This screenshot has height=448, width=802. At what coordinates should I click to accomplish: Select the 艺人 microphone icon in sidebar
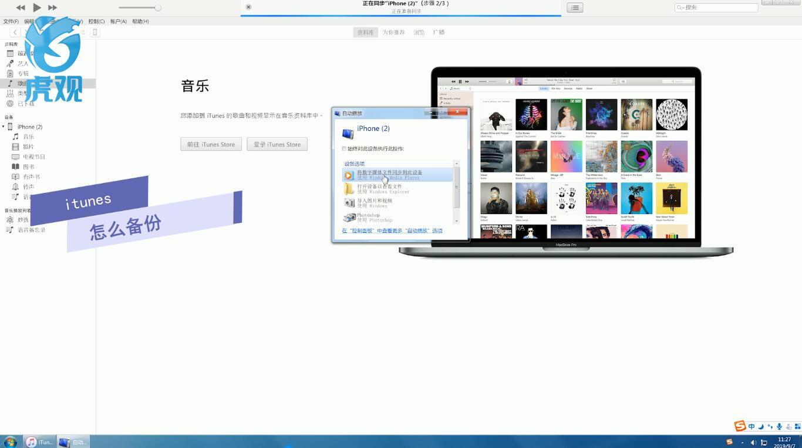click(x=10, y=63)
